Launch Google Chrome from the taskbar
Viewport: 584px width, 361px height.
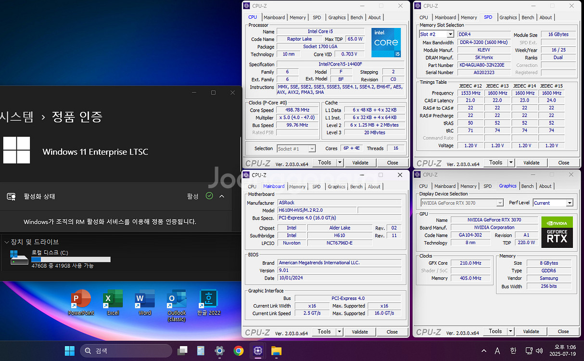tap(239, 350)
